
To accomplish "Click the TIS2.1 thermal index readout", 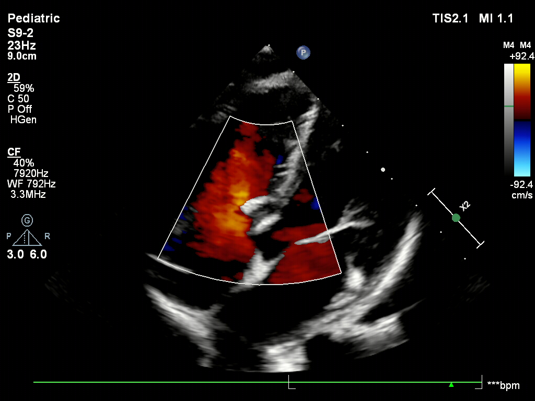I will click(450, 18).
